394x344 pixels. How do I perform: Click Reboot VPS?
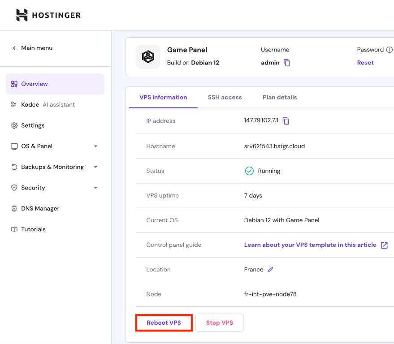[x=164, y=322]
